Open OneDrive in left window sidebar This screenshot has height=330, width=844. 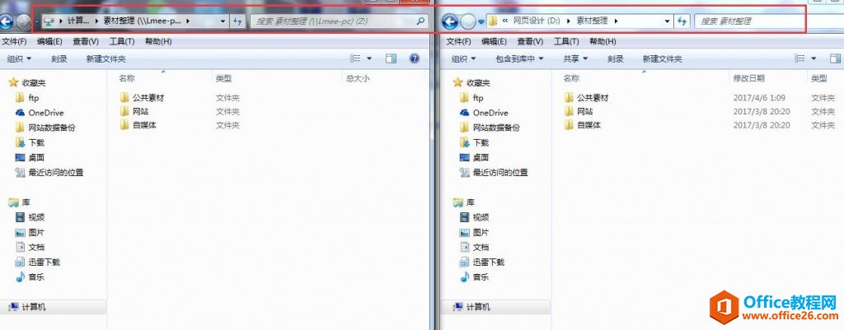40,113
